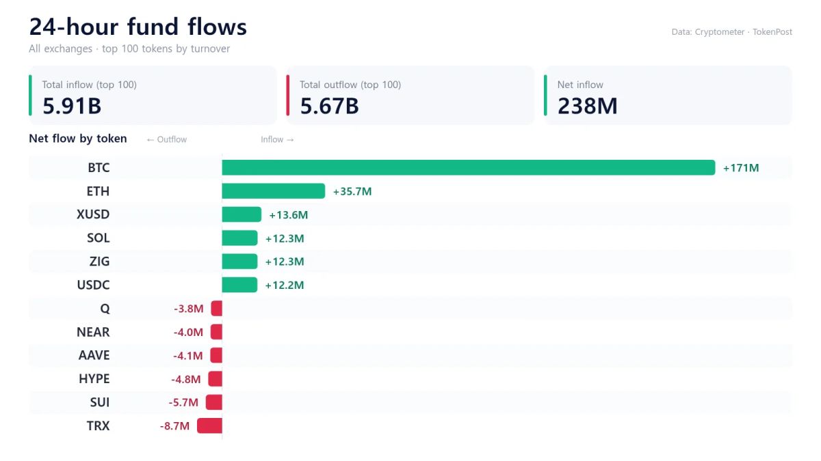This screenshot has width=821, height=461.
Task: Click the 24-hour fund flows title
Action: coord(138,27)
